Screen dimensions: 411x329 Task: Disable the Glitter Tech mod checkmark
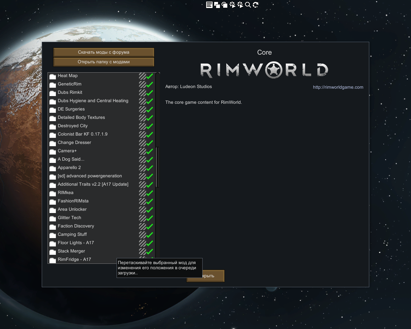(x=150, y=218)
